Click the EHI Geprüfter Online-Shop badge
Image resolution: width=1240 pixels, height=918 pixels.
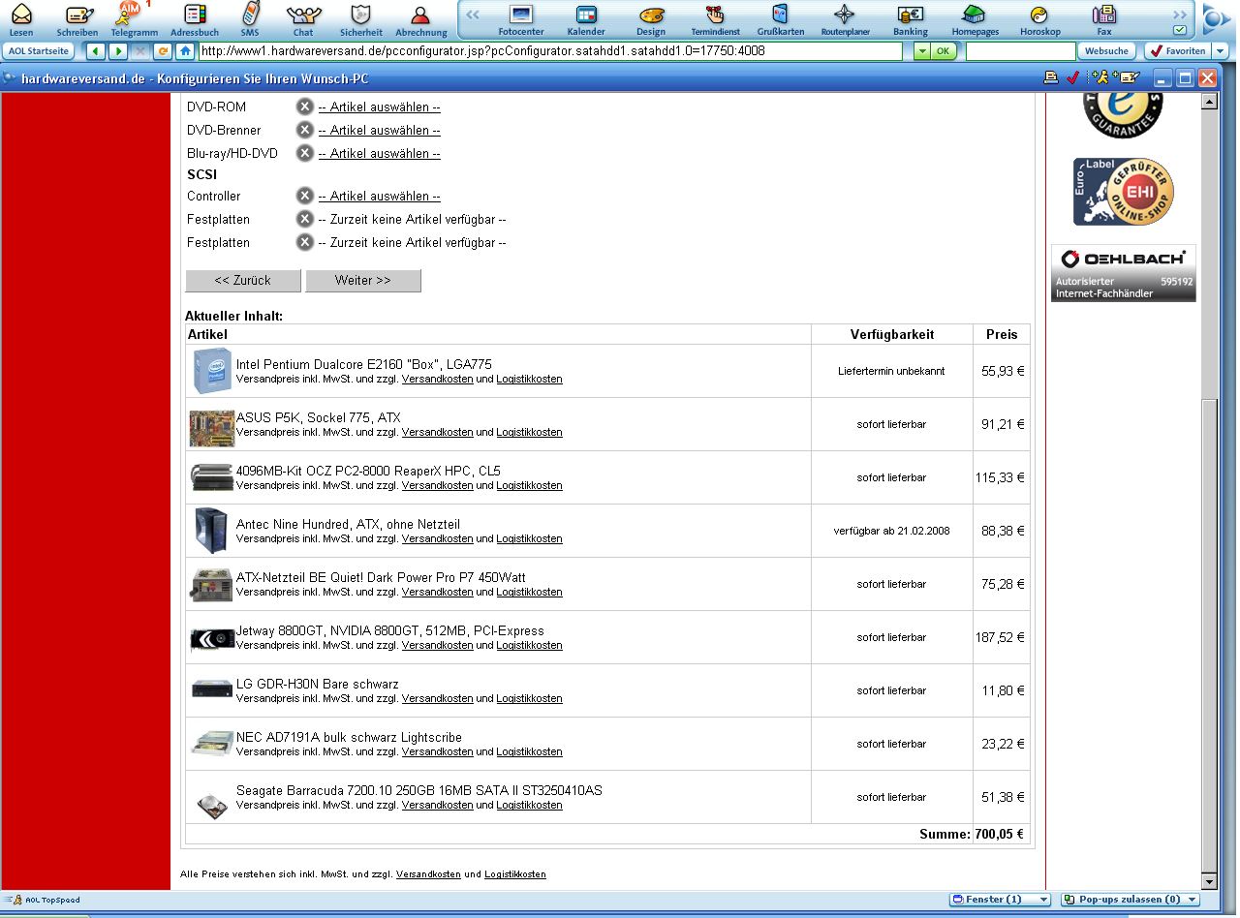pos(1124,192)
